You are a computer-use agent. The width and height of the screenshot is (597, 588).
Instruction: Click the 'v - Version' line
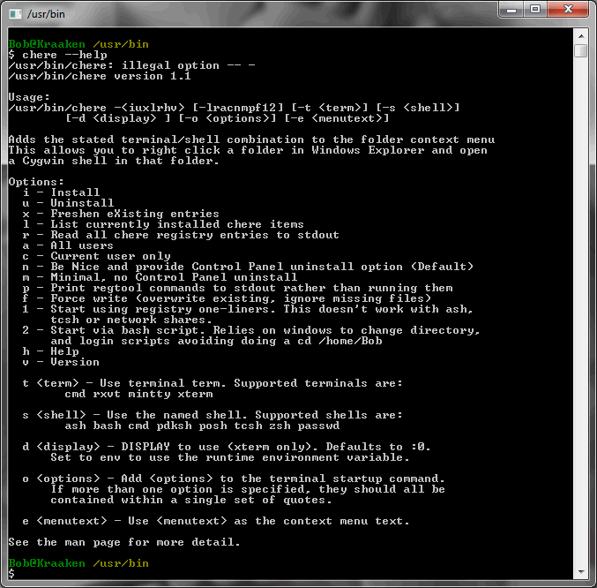[62, 362]
